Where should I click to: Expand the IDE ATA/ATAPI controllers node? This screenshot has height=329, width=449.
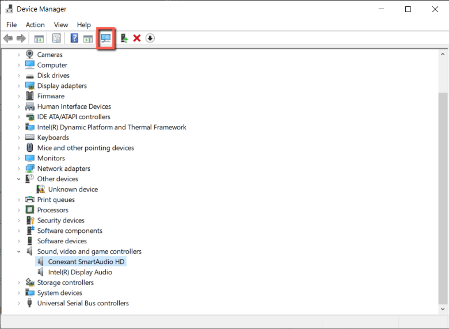pos(19,117)
